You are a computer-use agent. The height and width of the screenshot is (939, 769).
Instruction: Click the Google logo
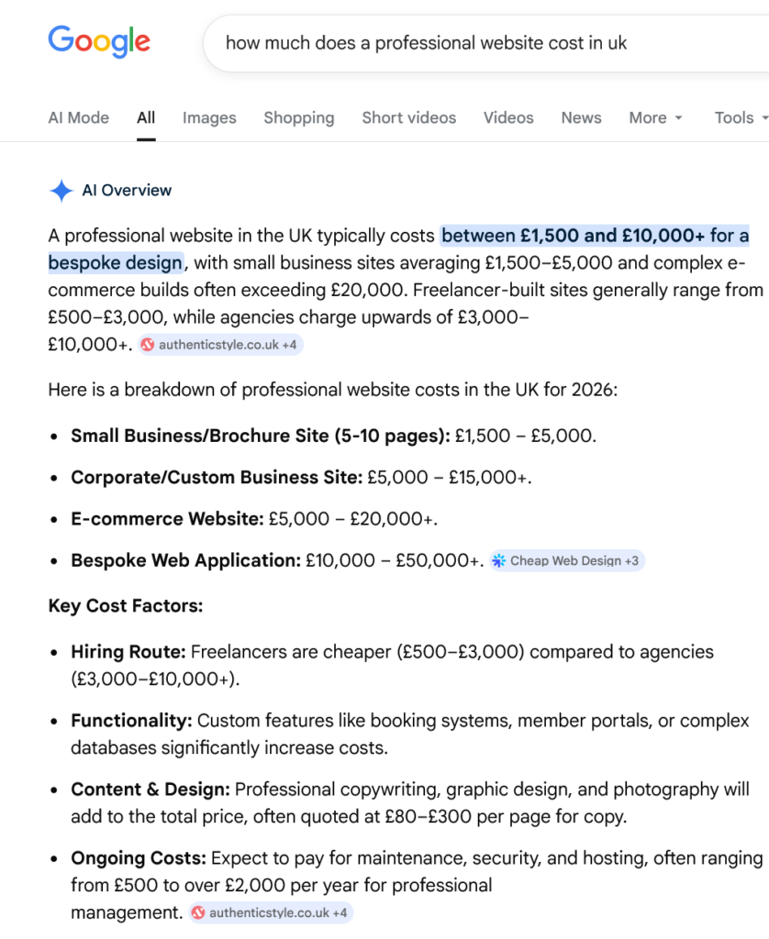click(x=99, y=41)
